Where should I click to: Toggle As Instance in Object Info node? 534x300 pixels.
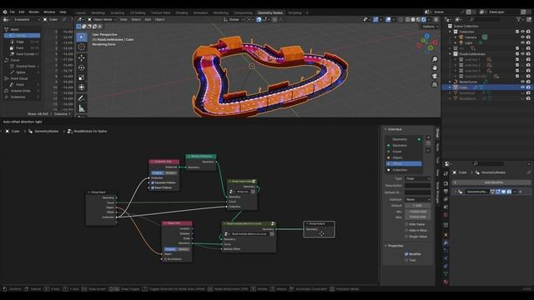[165, 259]
